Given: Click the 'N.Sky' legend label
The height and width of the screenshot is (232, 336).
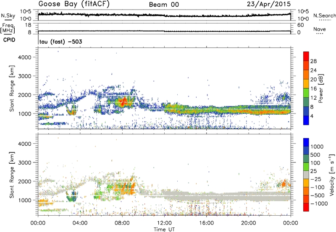Looking at the screenshot, I should 8,15.
